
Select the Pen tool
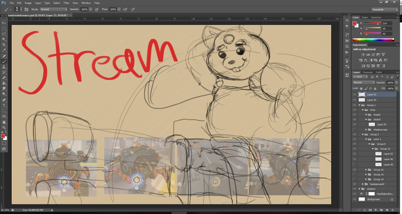point(4,100)
